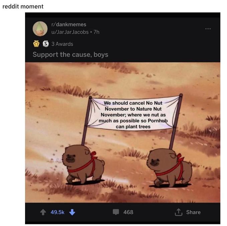Open comments via the speech bubble icon

click(x=116, y=212)
